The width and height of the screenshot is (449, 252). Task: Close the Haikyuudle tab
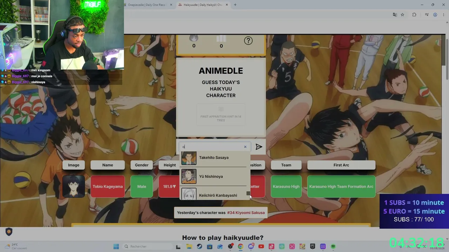pyautogui.click(x=227, y=5)
